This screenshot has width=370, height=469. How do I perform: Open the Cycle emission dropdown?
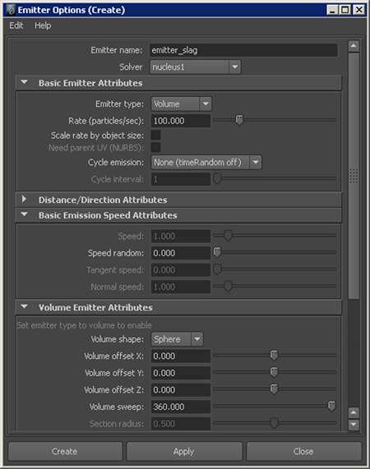click(x=206, y=163)
